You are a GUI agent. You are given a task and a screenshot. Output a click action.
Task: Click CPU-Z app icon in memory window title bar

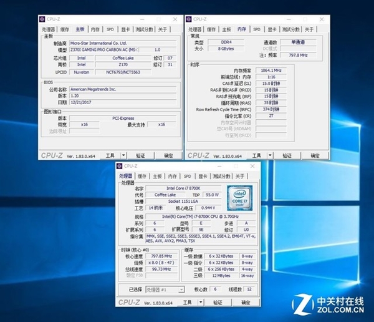[189, 19]
